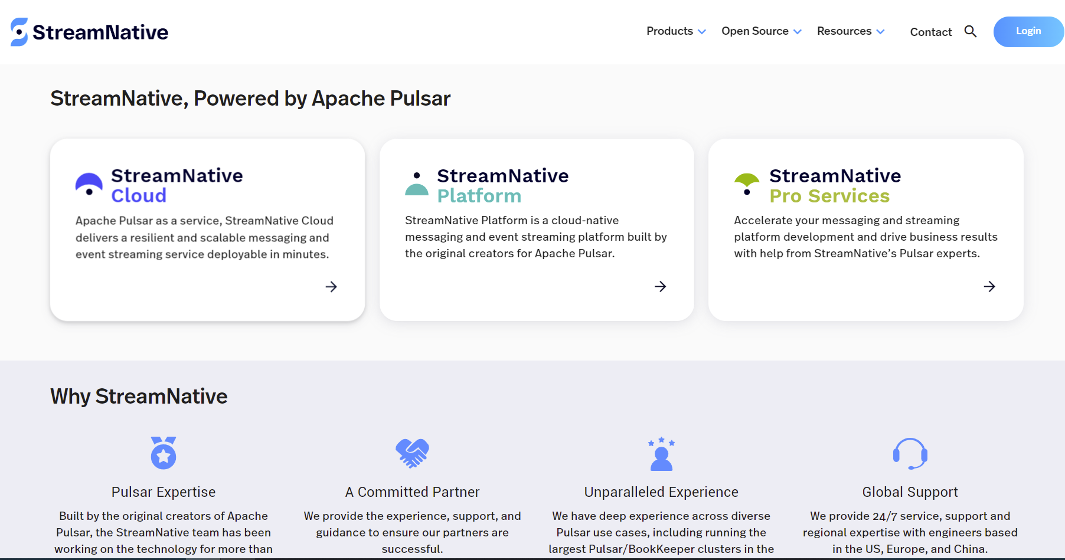
Task: Follow the arrow on Pro Services card
Action: 989,287
